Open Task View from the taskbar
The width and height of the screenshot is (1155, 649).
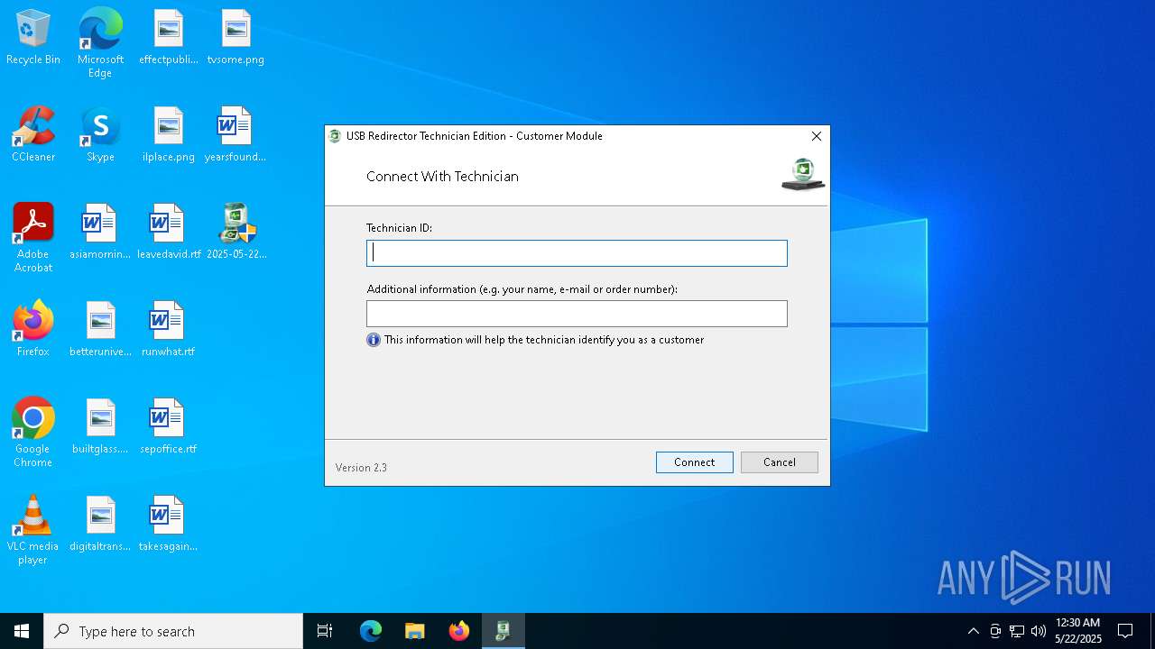point(325,631)
